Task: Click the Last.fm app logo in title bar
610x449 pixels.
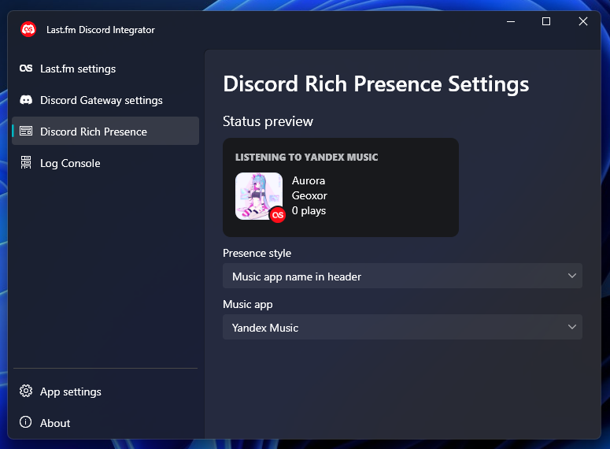Action: click(x=28, y=30)
